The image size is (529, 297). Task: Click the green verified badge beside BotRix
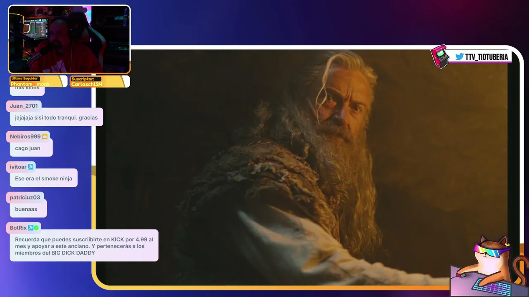pyautogui.click(x=36, y=228)
